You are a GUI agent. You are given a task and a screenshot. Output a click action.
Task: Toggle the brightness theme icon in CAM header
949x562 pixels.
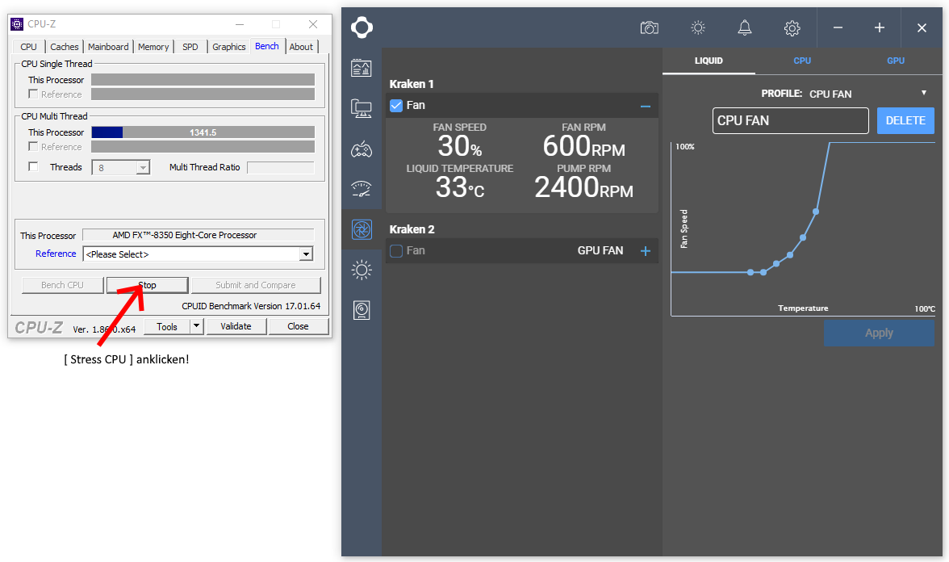pos(698,27)
